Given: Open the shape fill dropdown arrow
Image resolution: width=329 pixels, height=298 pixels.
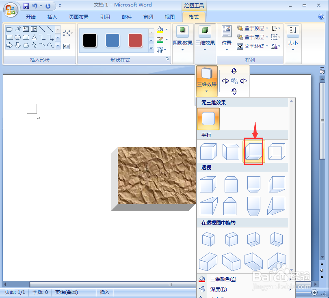Looking at the screenshot, I should [167, 29].
